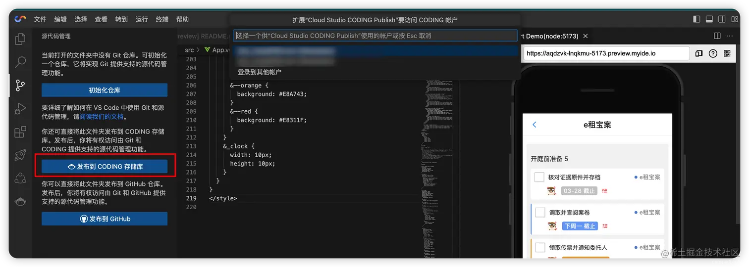Click the help question mark in preview bar
This screenshot has width=749, height=267.
click(713, 53)
